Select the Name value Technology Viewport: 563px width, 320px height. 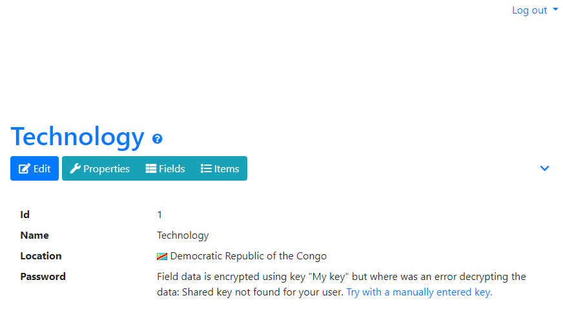pyautogui.click(x=183, y=235)
